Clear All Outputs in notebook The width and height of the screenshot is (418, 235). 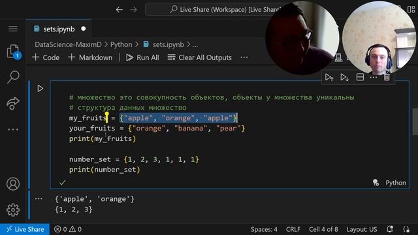pyautogui.click(x=199, y=57)
